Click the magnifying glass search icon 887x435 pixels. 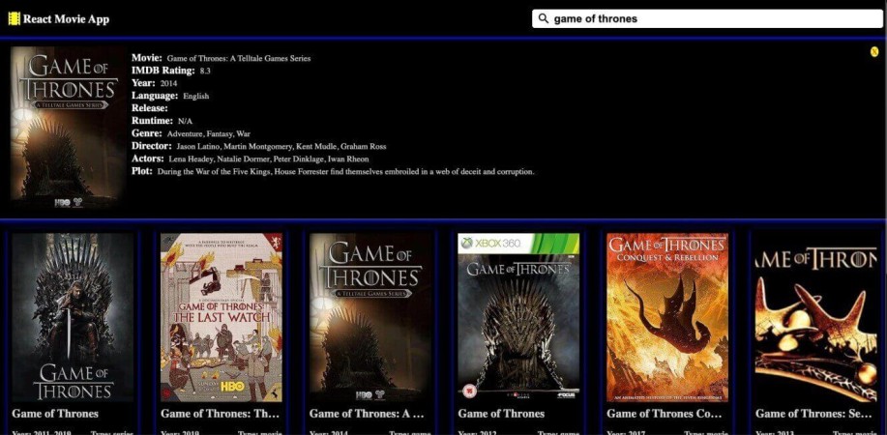click(544, 18)
